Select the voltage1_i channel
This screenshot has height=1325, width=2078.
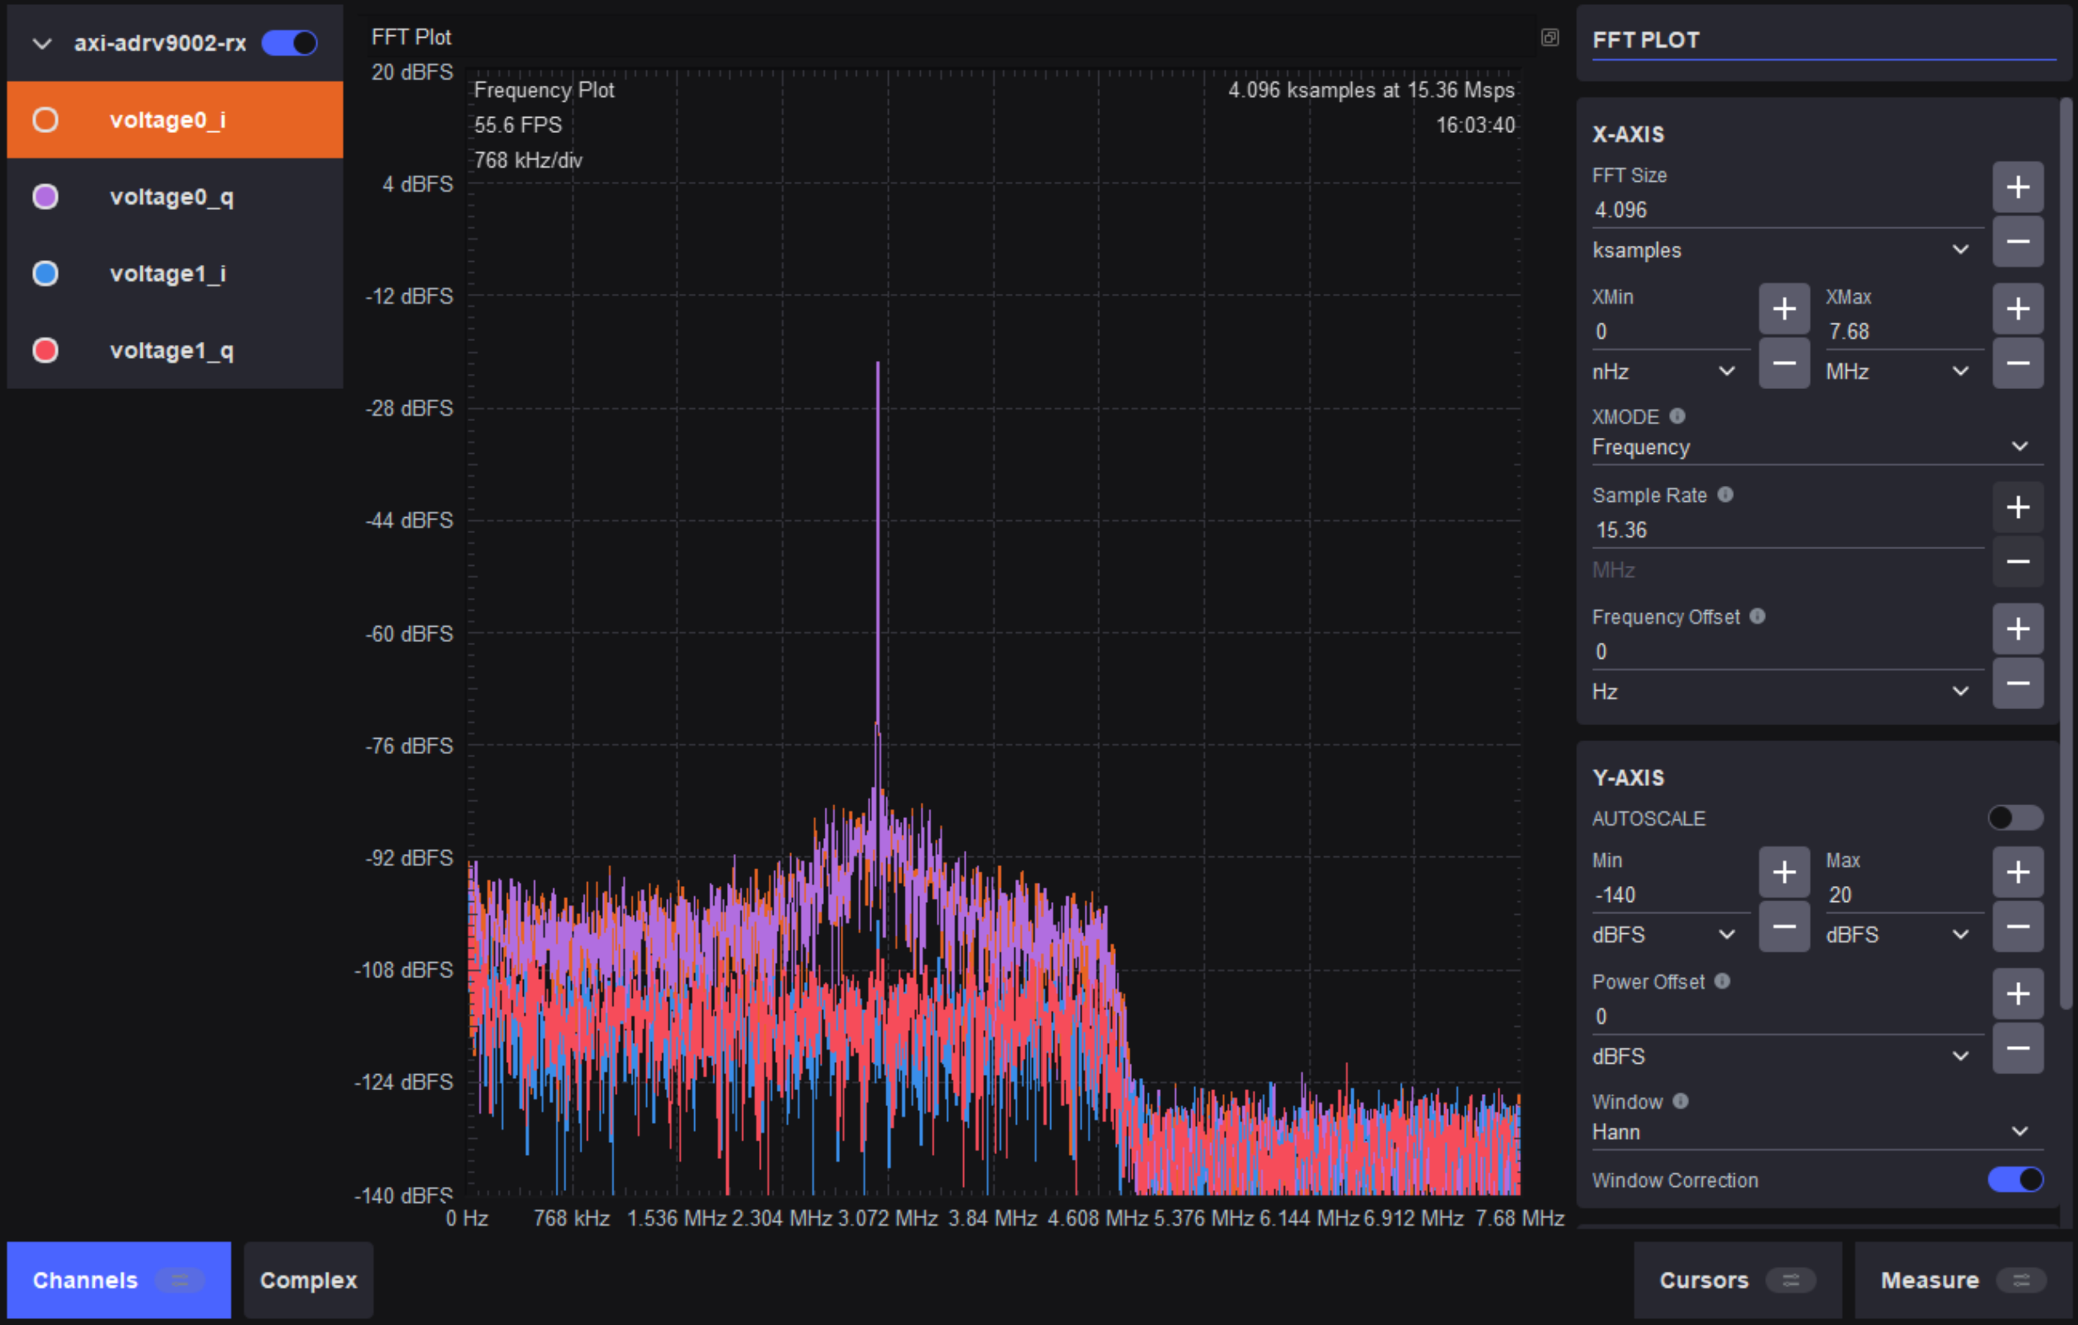[x=175, y=273]
